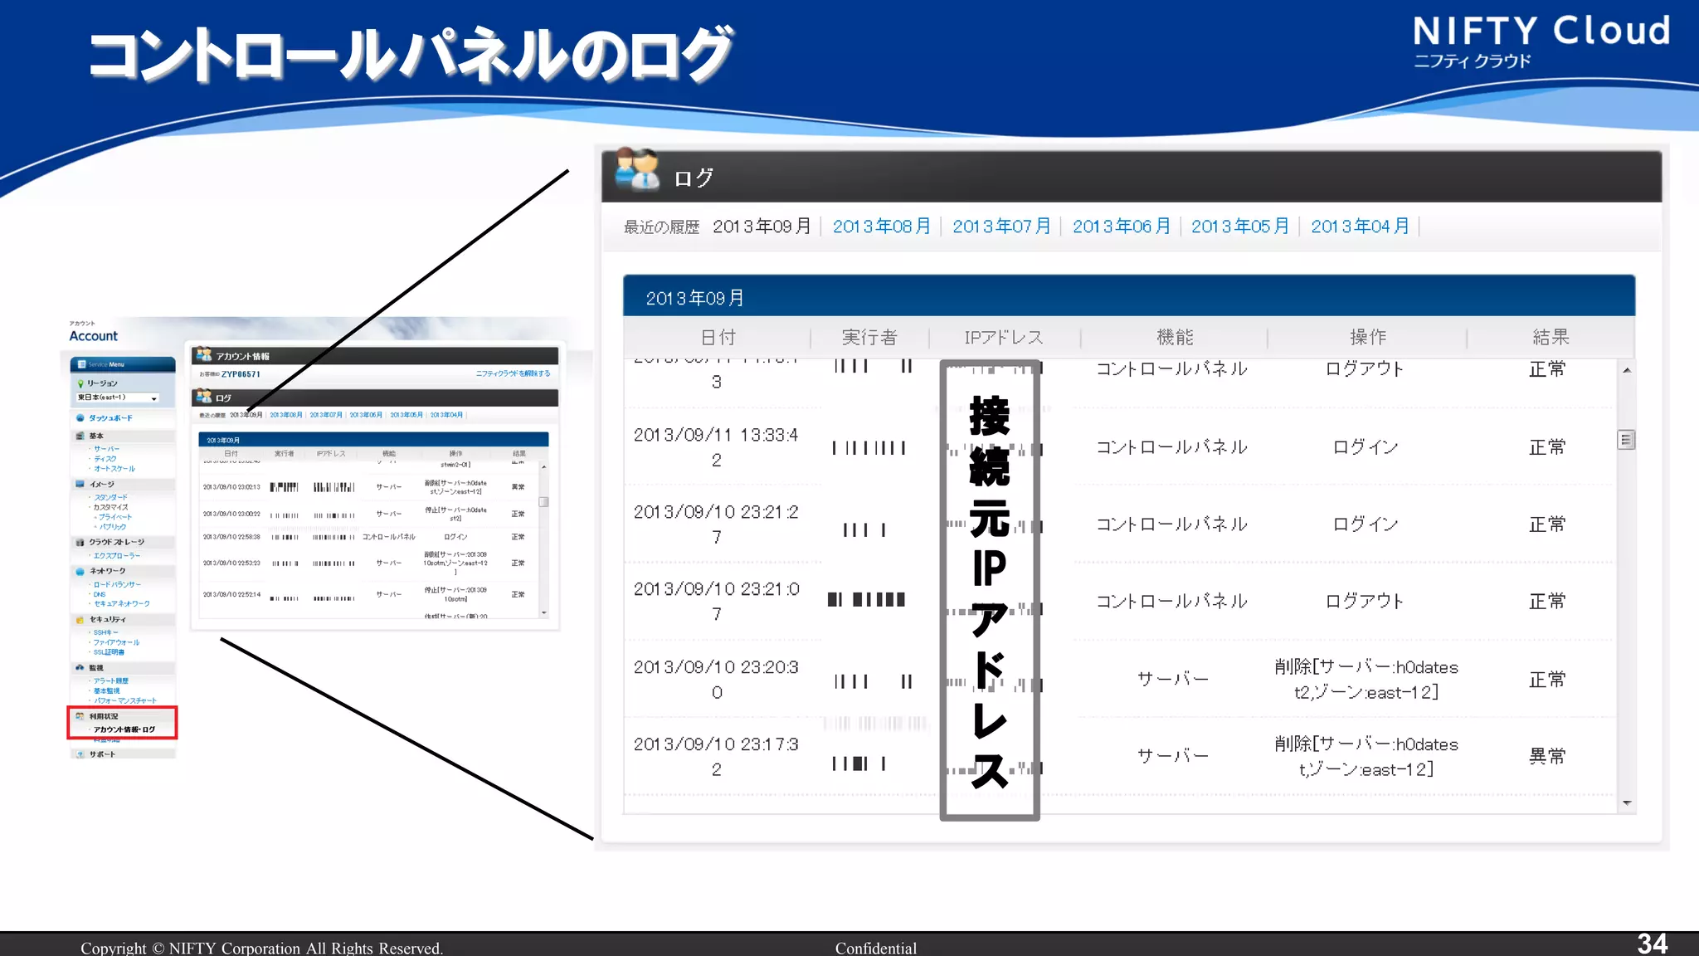Screen dimensions: 1699x956
Task: Open 2013年04月 in the enlarged log panel
Action: tap(1360, 227)
